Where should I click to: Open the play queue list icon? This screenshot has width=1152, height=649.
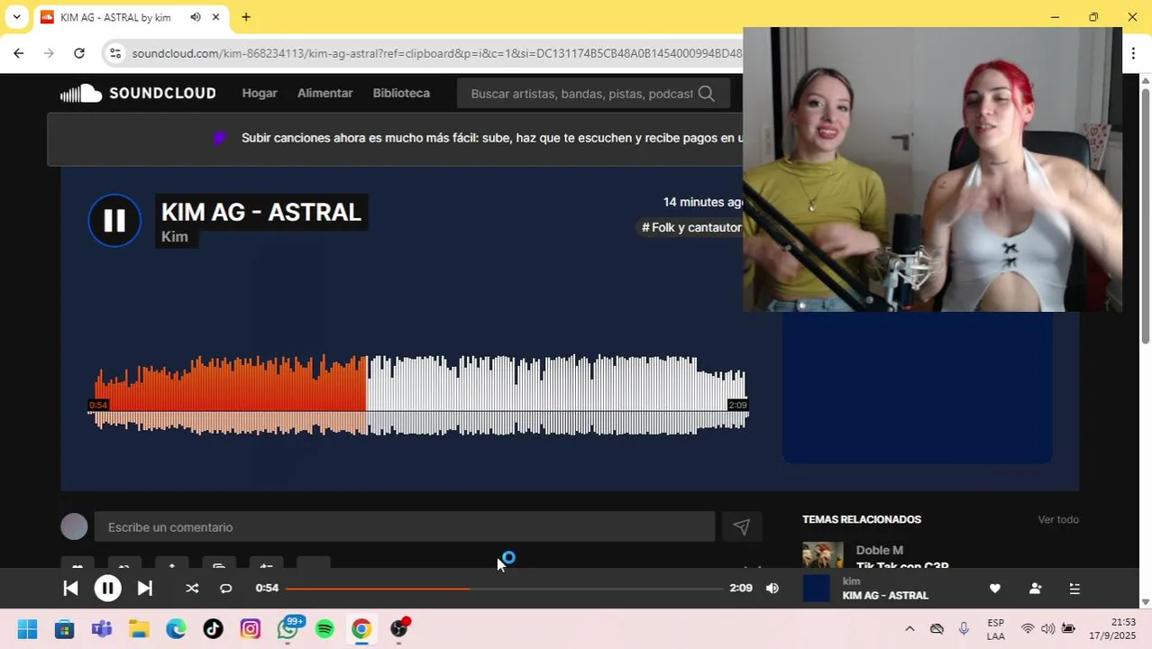click(1074, 589)
